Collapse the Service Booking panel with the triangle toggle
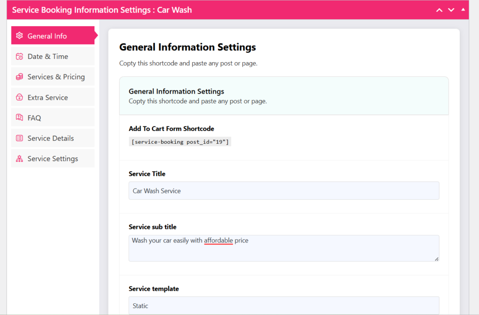Image resolution: width=479 pixels, height=315 pixels. click(x=463, y=10)
